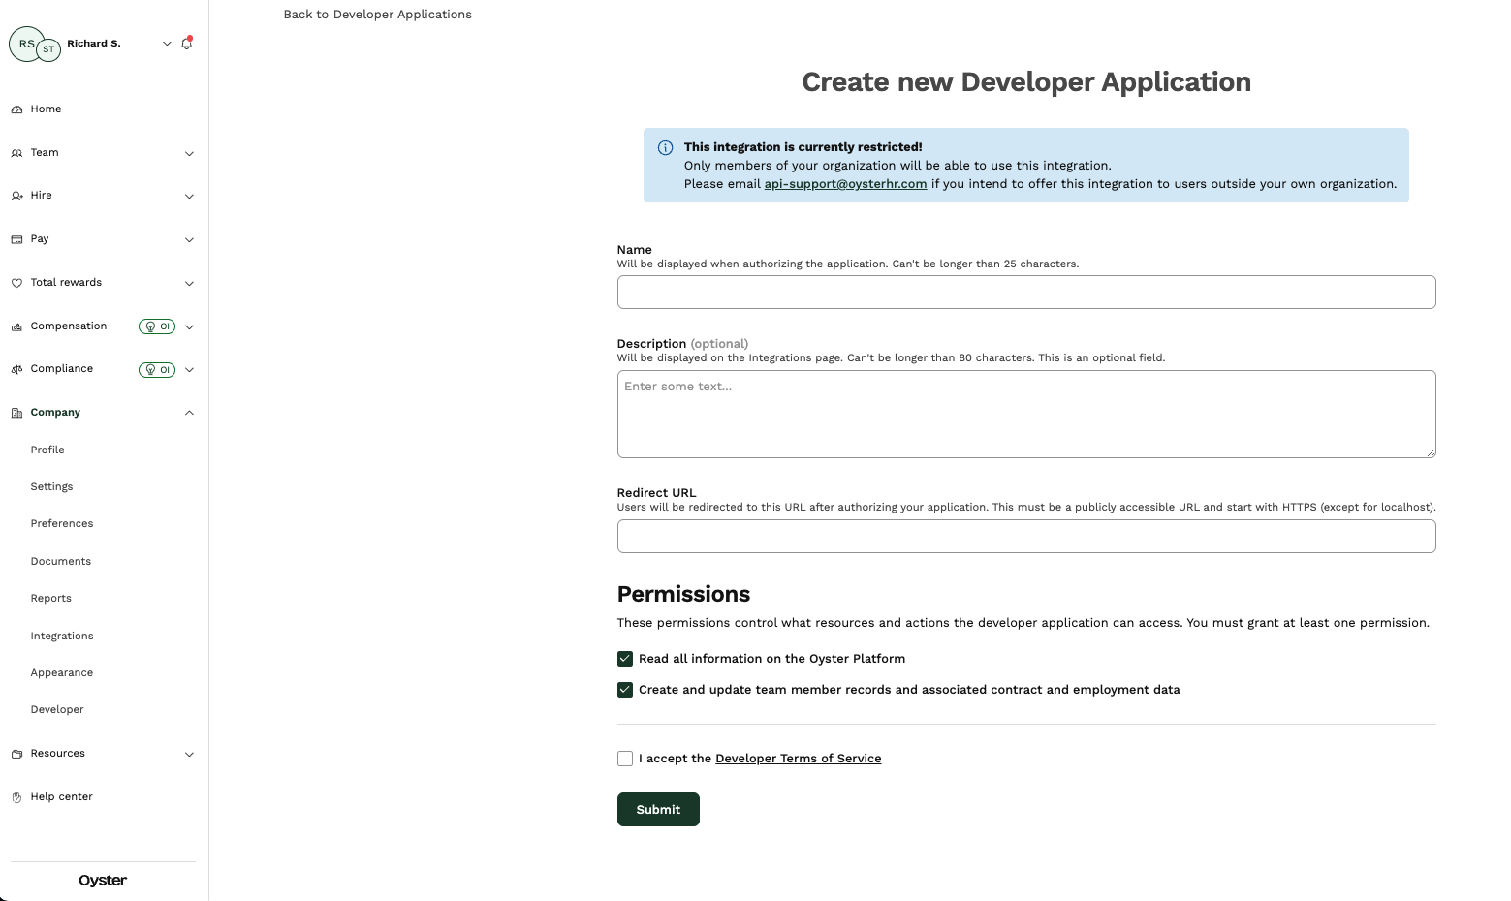The width and height of the screenshot is (1511, 901).
Task: Click the Help center icon
Action: [16, 796]
